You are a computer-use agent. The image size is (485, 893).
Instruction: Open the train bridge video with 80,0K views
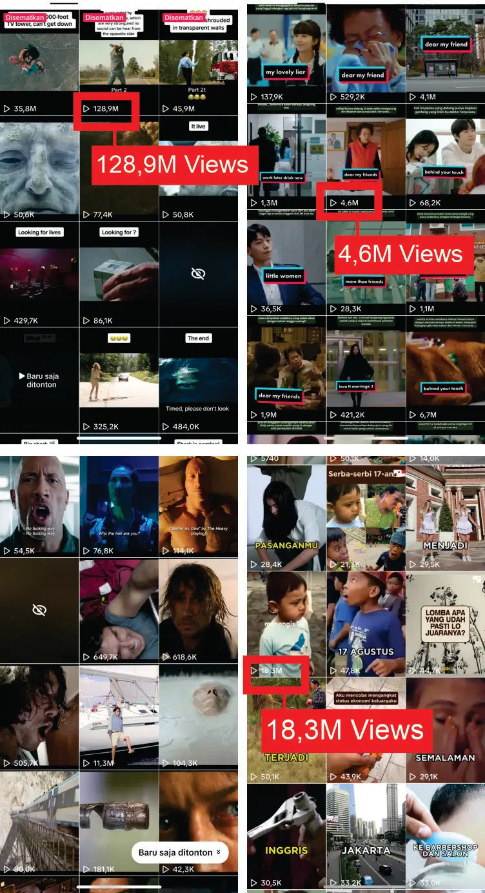tap(39, 823)
